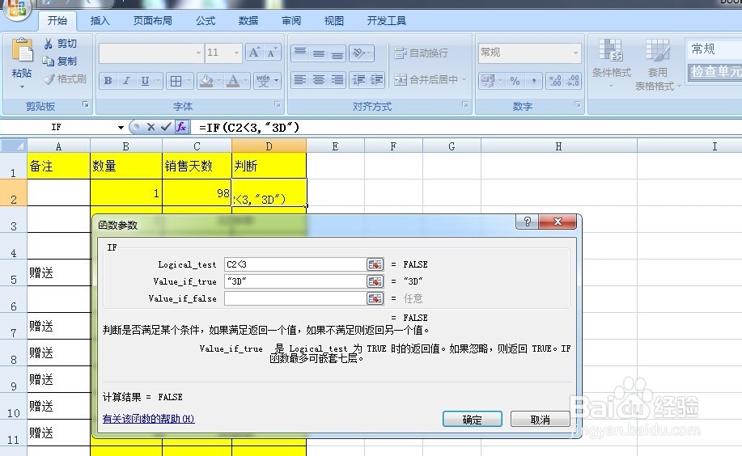
Task: Collapse dialog for Logical_test range picker
Action: click(x=375, y=264)
